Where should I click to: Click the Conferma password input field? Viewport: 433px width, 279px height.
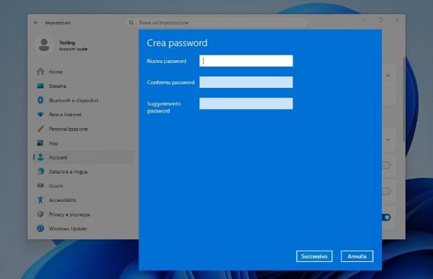coord(246,82)
